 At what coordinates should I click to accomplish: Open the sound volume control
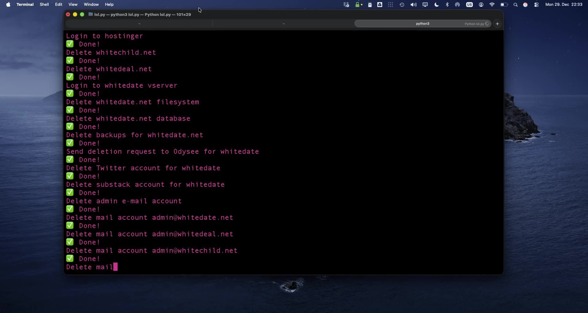(413, 5)
